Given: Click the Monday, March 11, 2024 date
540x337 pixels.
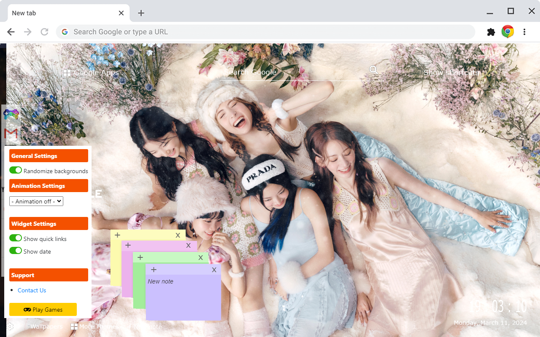Looking at the screenshot, I should pyautogui.click(x=490, y=323).
